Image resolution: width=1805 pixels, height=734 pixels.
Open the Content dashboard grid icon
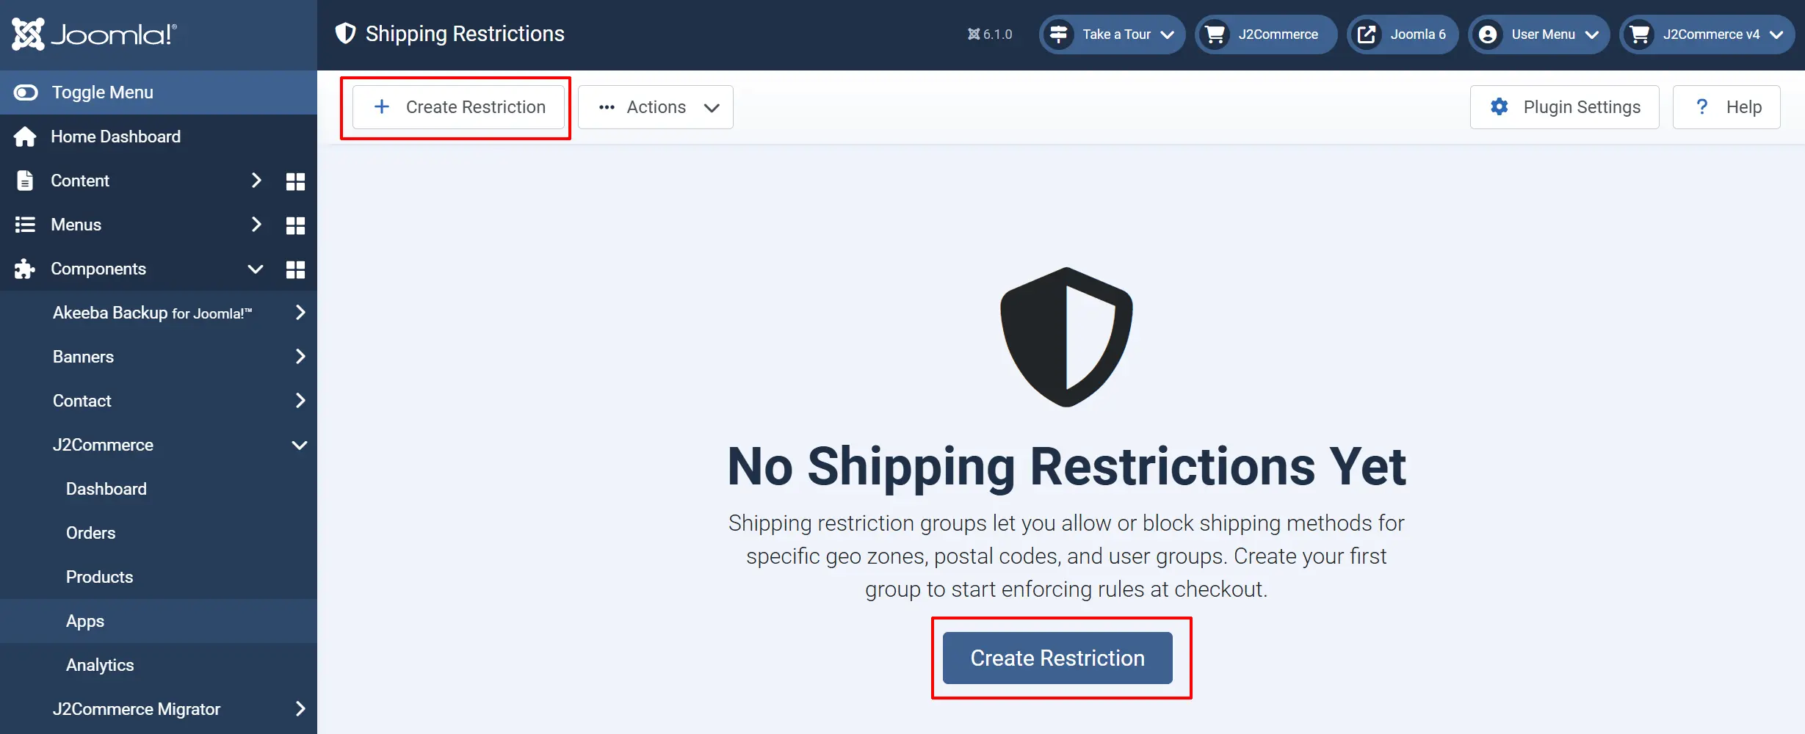(x=295, y=181)
